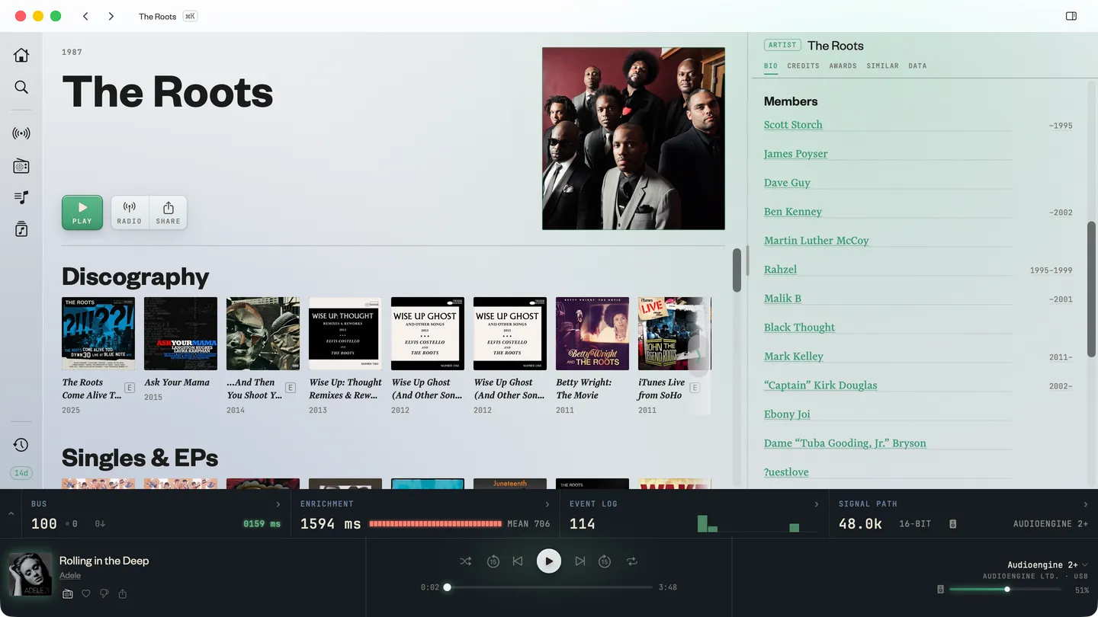Skip to next track
1098x617 pixels.
[580, 561]
